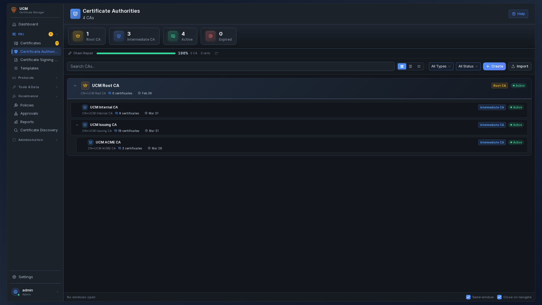Click the Create CA button

pos(494,66)
